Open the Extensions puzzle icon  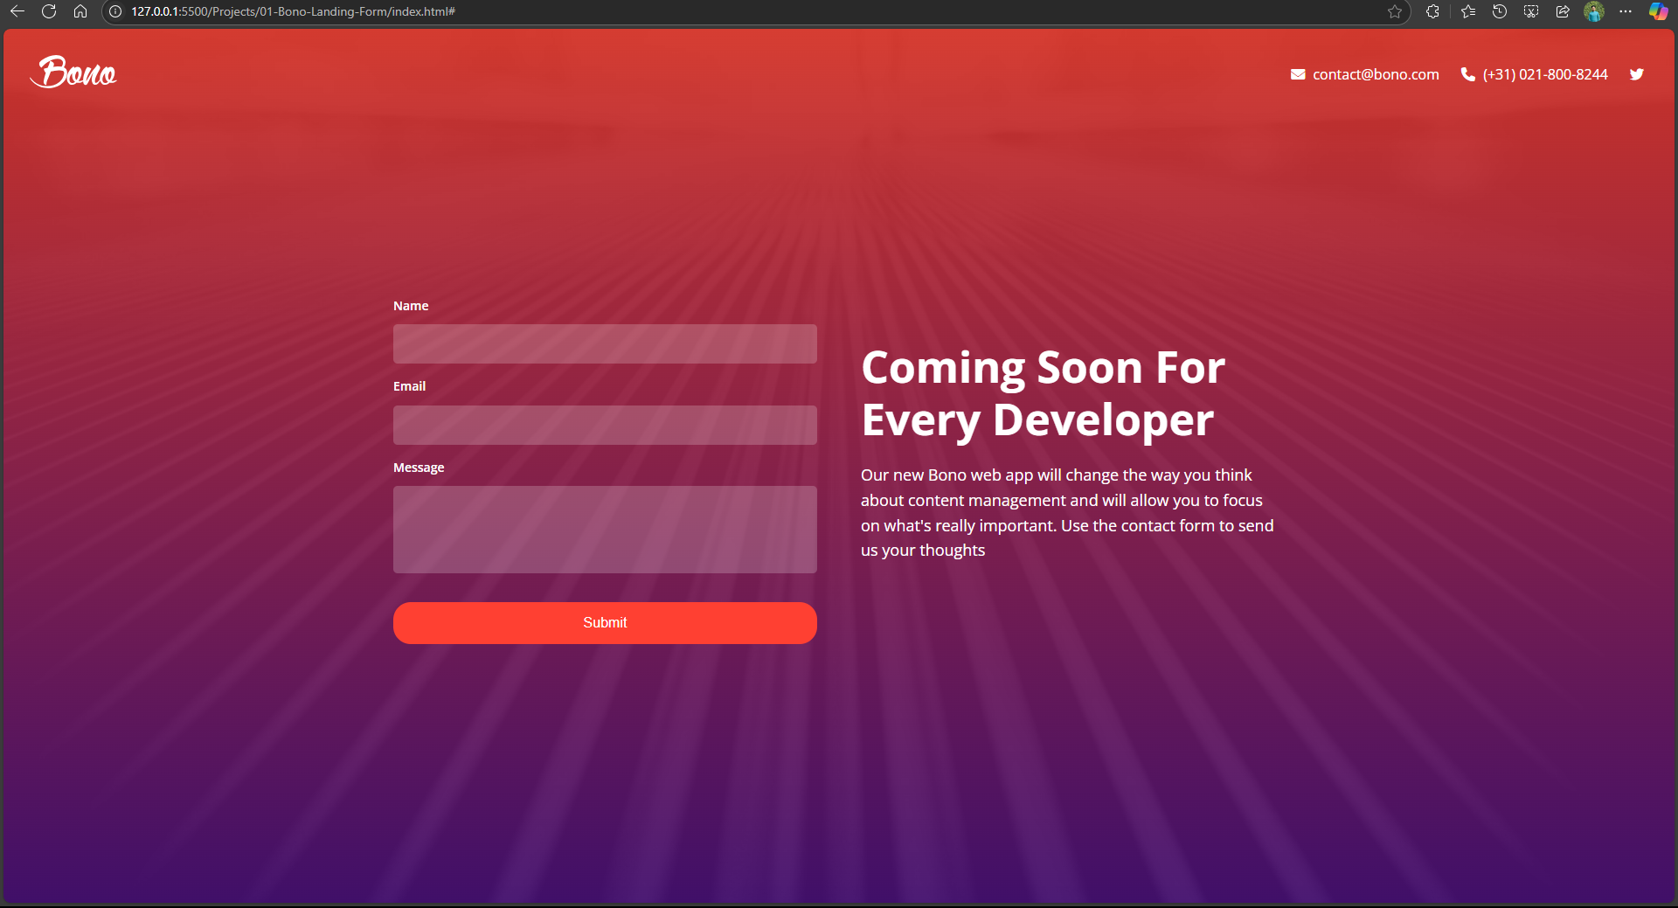pos(1432,11)
